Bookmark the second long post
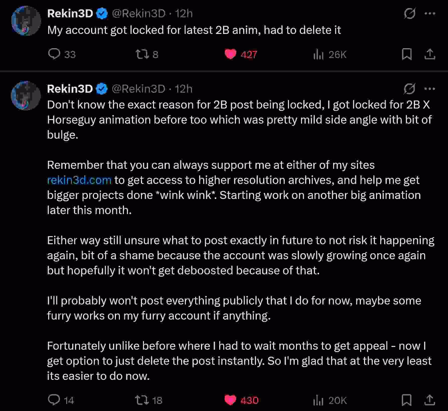The height and width of the screenshot is (411, 448). [407, 400]
